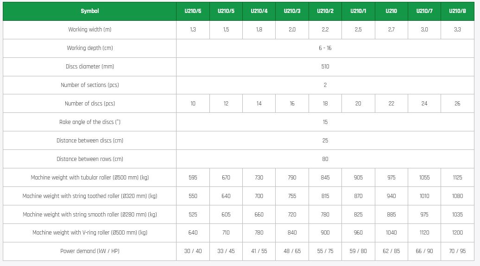Select the tubular roller weight row label
The width and height of the screenshot is (480, 266).
pos(89,178)
